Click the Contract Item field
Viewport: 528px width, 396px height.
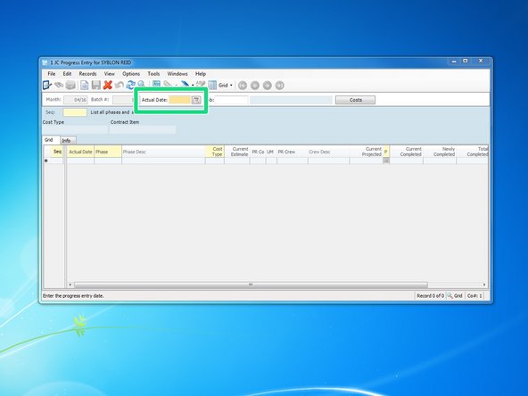143,129
